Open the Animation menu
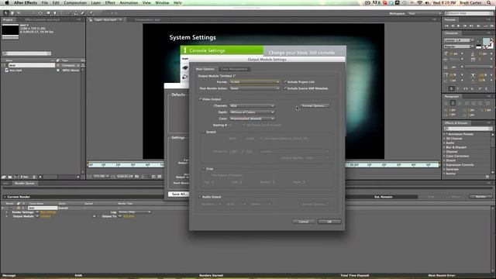 click(x=129, y=3)
